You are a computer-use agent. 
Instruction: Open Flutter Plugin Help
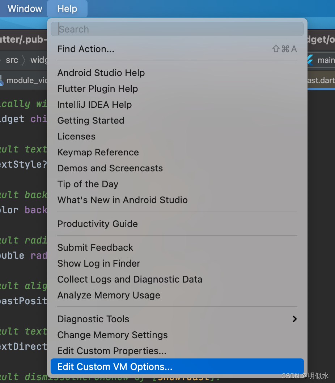(97, 89)
